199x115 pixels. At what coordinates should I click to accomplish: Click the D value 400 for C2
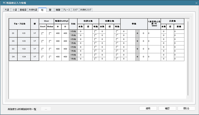tap(65, 41)
